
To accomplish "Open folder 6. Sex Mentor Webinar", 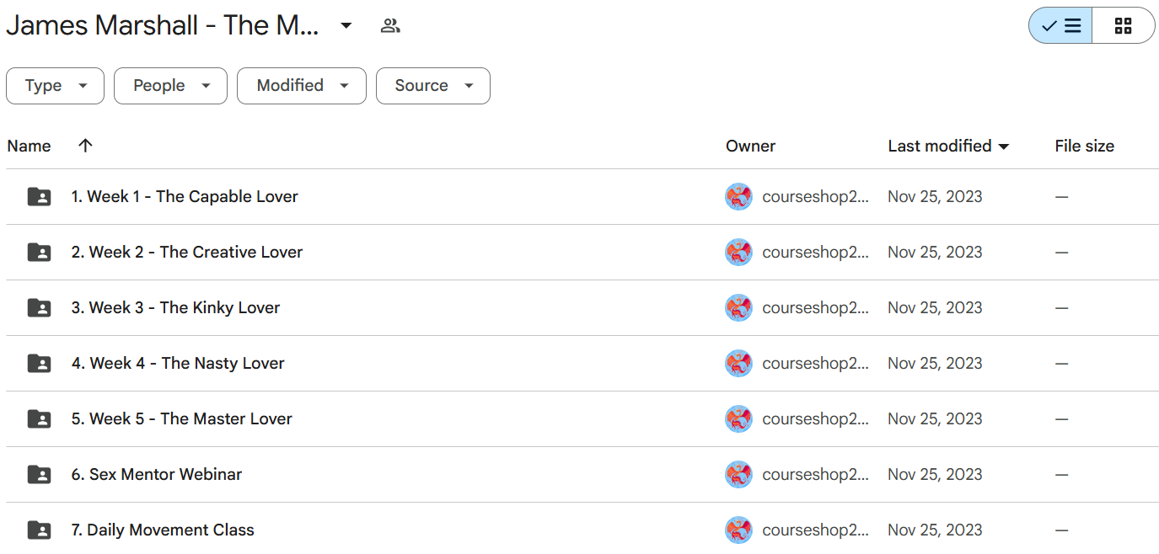I will (x=157, y=475).
